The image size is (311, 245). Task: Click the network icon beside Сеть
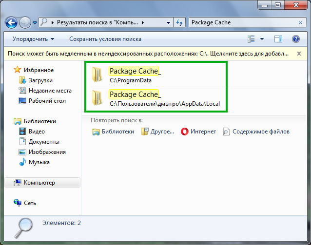(18, 203)
